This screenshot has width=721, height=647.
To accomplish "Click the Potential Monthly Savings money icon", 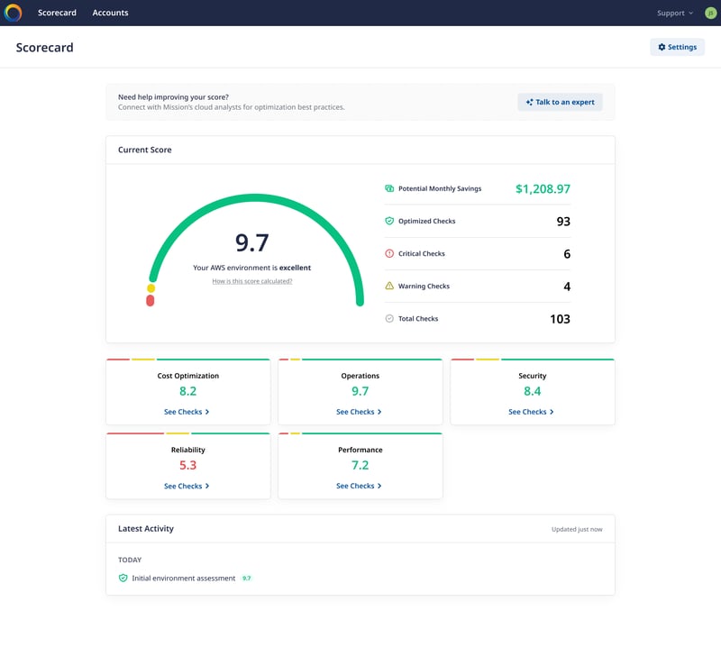I will coord(389,189).
